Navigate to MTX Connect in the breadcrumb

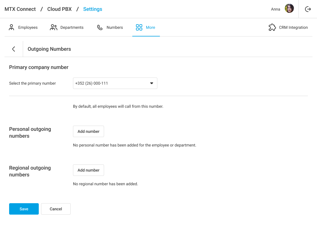tap(20, 9)
